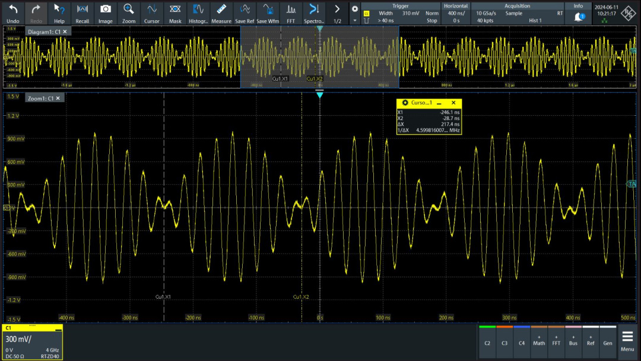Click the Save Wfm icon
Screen dimensions: 641x361
(x=268, y=13)
